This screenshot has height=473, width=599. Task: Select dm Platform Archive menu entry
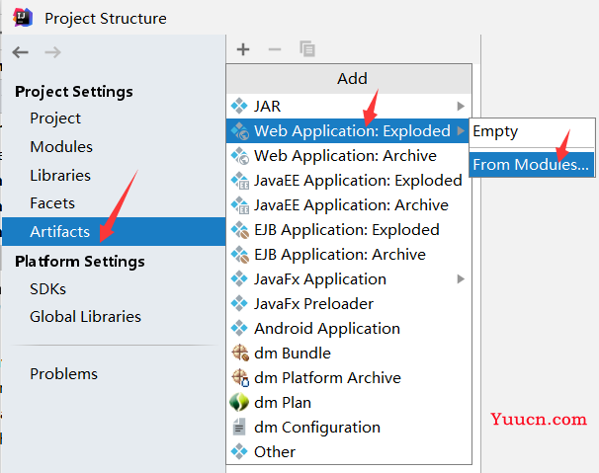coord(349,378)
